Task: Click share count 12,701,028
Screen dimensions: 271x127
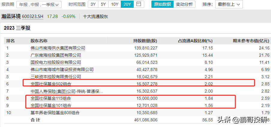Action: click(x=147, y=105)
